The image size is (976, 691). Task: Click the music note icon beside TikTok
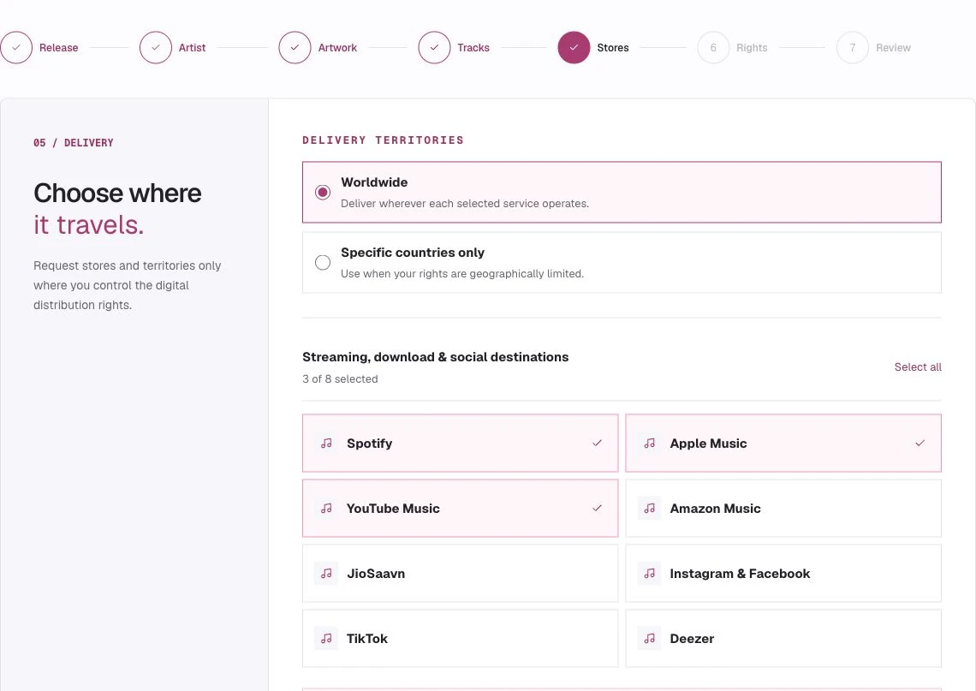326,638
